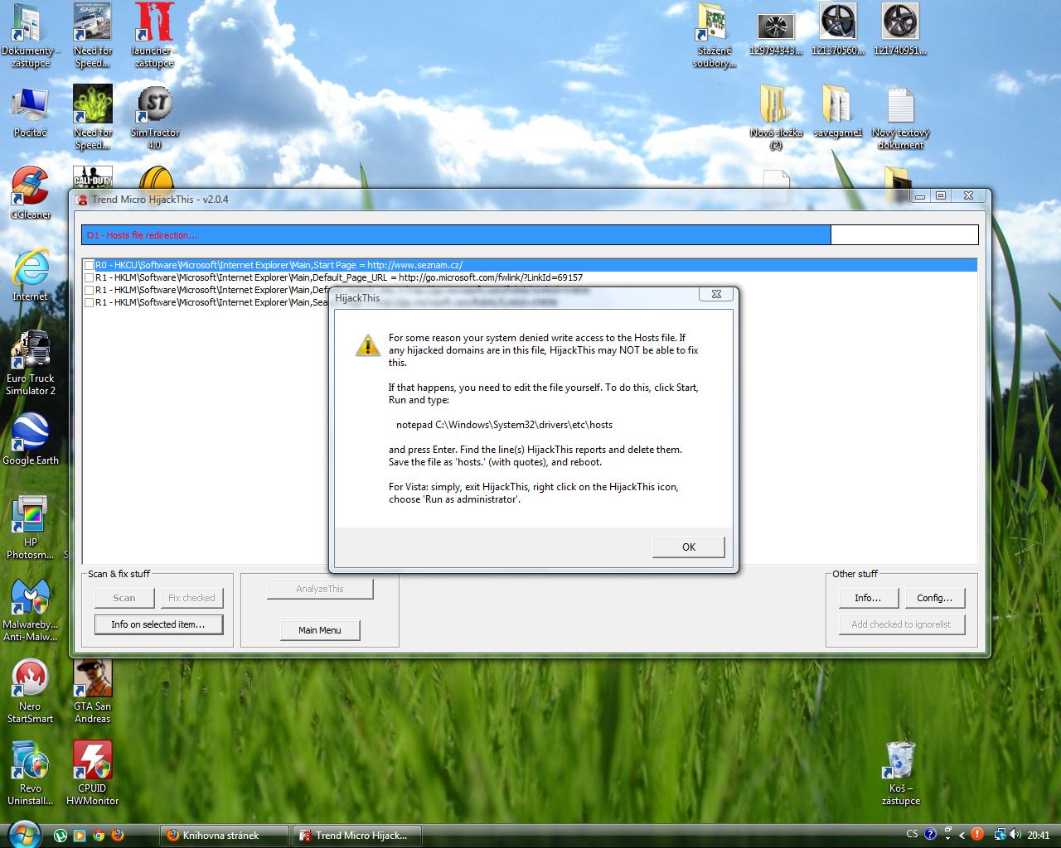The width and height of the screenshot is (1061, 848).
Task: Click the Info on selected item button
Action: pyautogui.click(x=157, y=624)
